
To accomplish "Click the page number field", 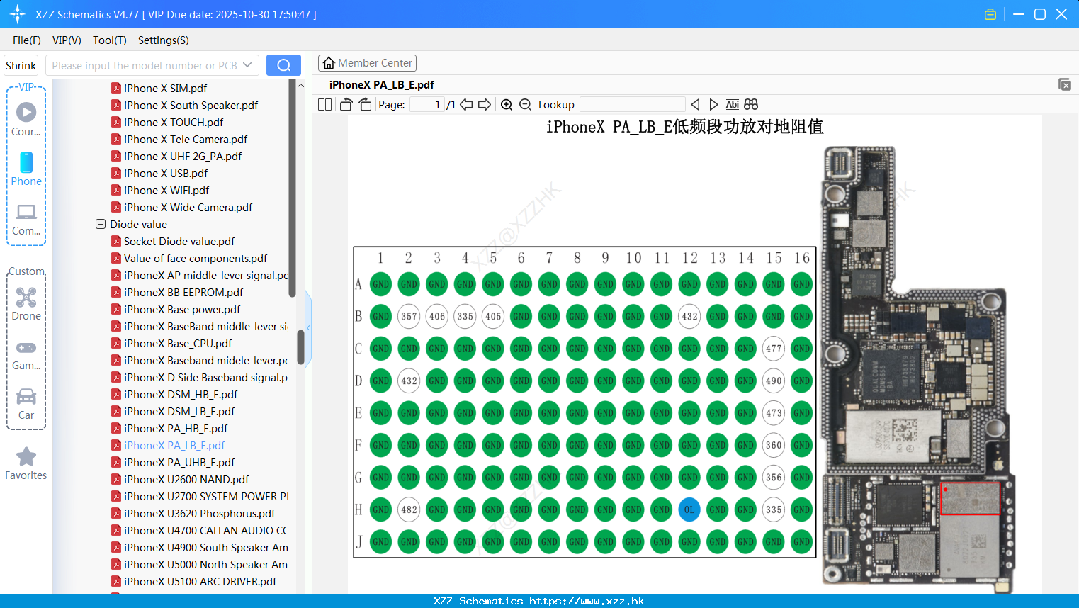I will coord(427,104).
